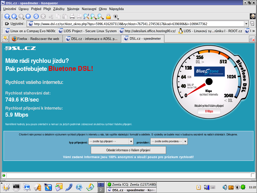The image size is (257, 193).
Task: Switch to virtual desktop 2 in pager
Action: [x=101, y=190]
